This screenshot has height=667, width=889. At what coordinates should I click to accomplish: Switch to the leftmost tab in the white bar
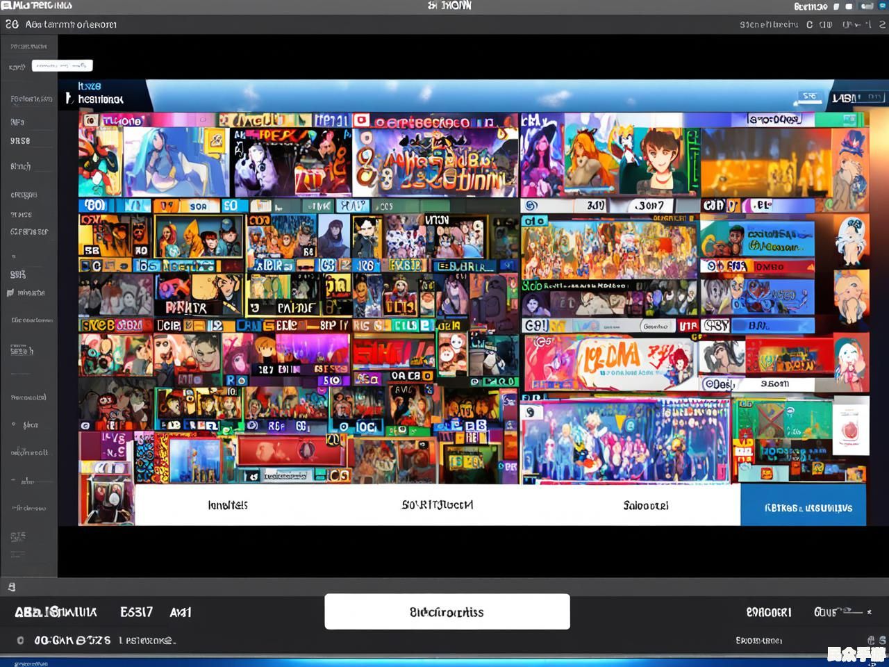[x=228, y=505]
